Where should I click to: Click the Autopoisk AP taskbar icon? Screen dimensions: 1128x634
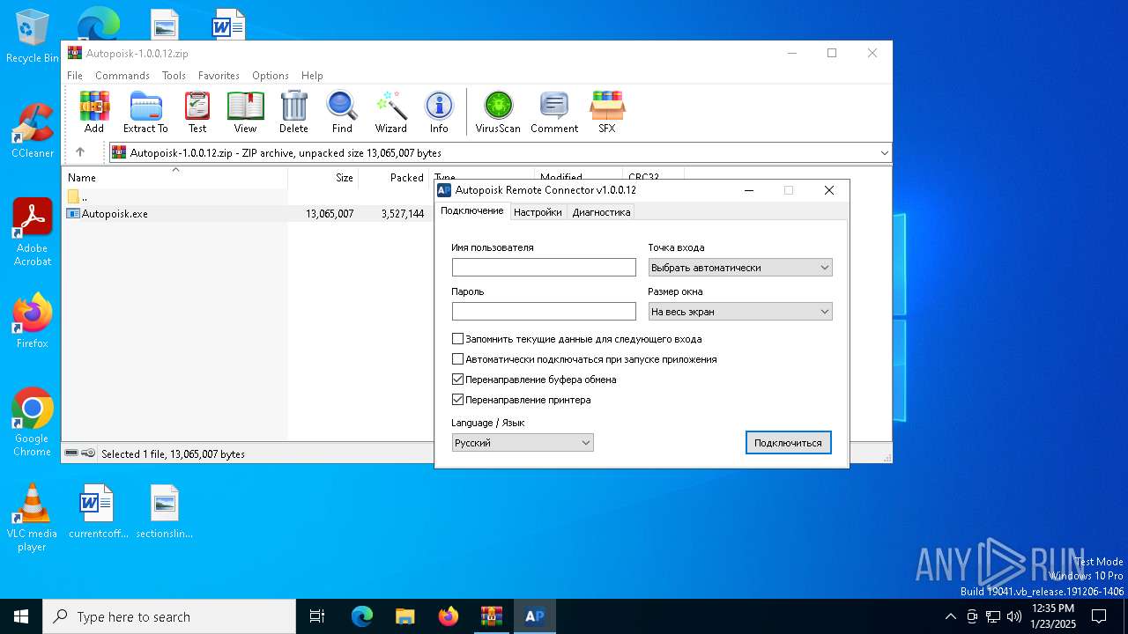(x=534, y=616)
